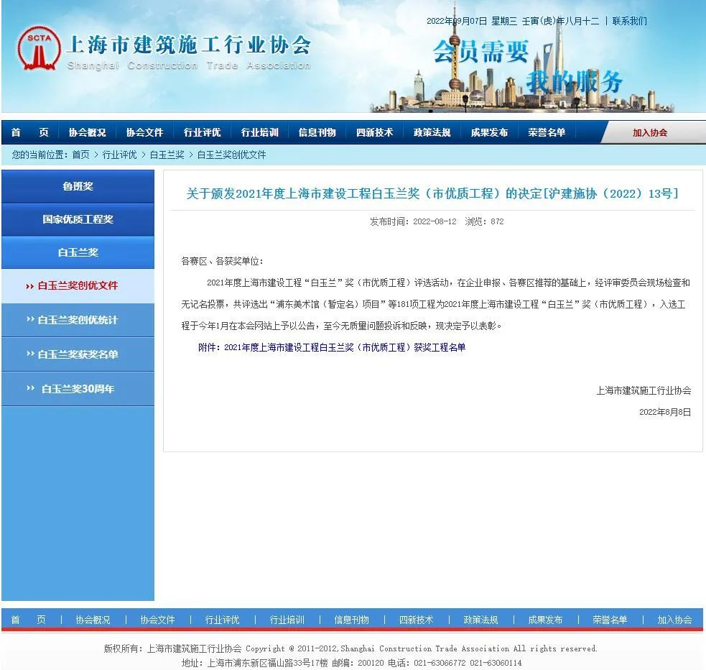Click 加入协会 in the footer navigation

[674, 620]
